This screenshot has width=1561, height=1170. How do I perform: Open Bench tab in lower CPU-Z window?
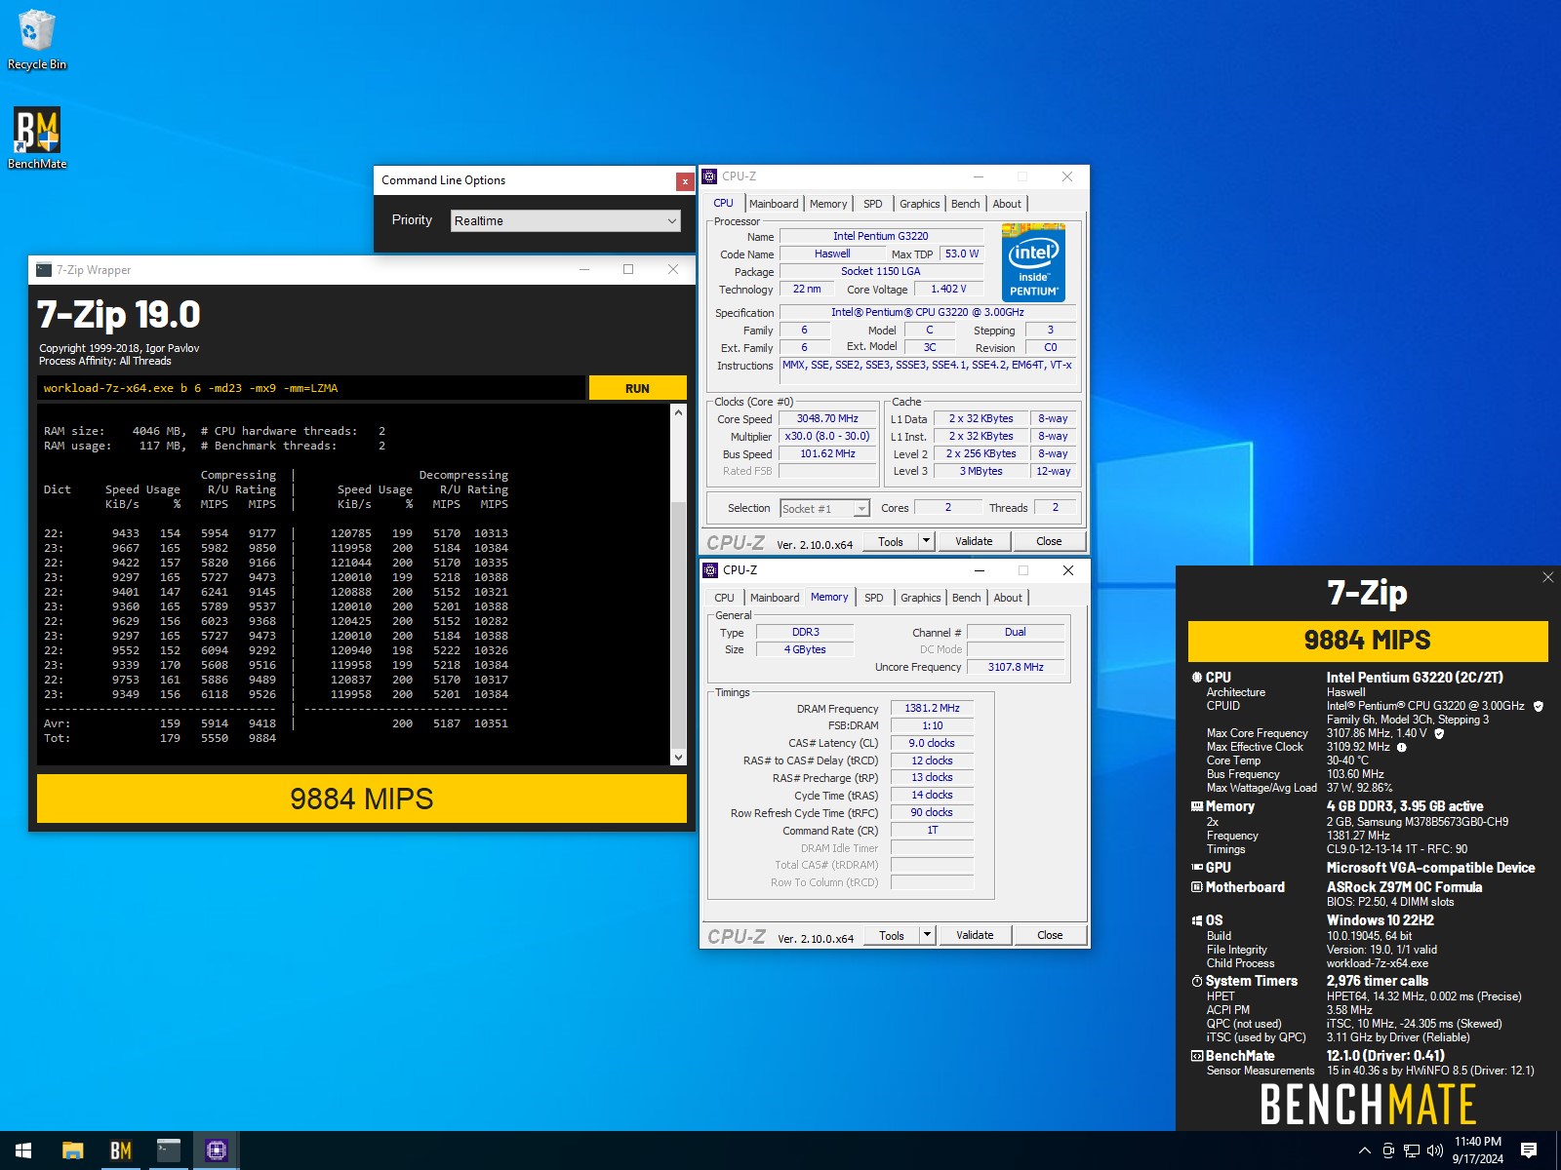967,598
